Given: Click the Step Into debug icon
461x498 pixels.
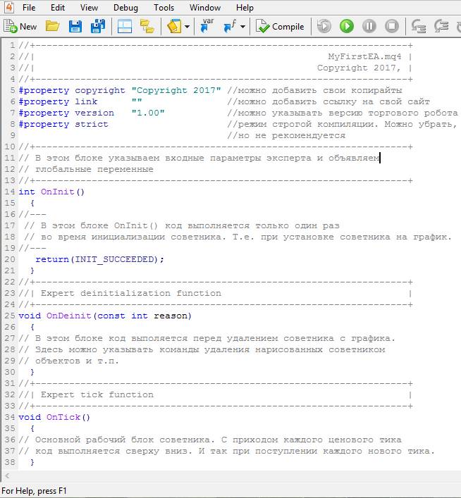Looking at the screenshot, I should coord(419,27).
